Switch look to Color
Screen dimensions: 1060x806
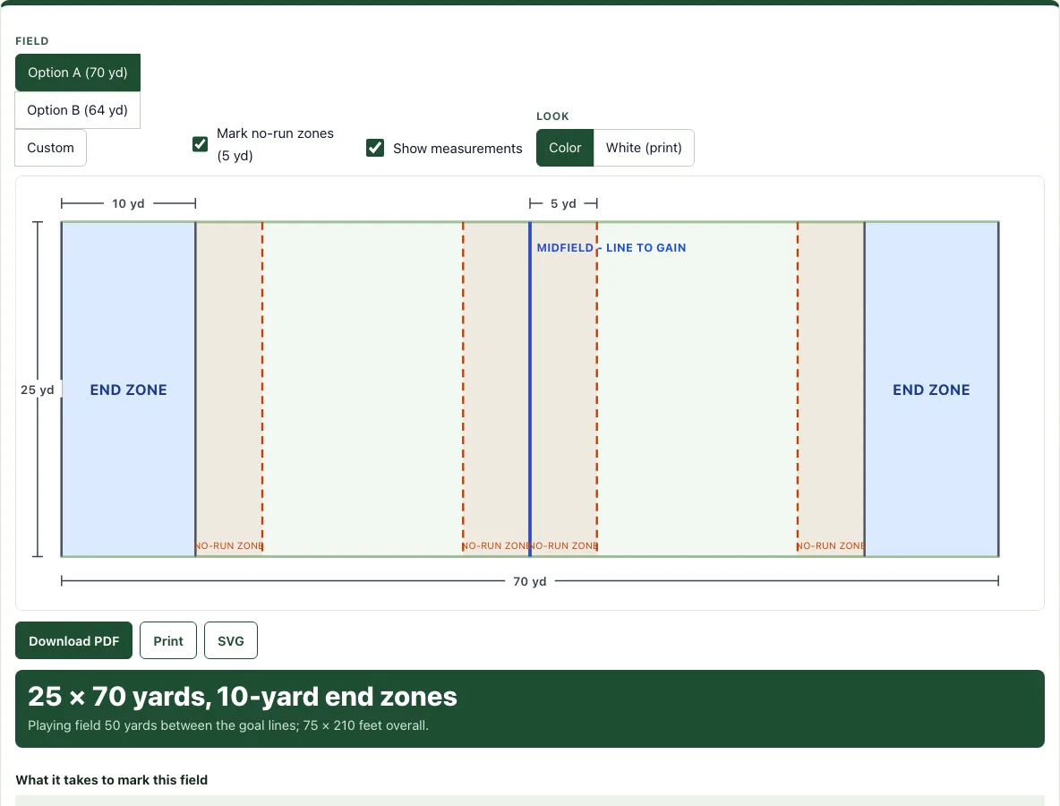[x=565, y=148]
